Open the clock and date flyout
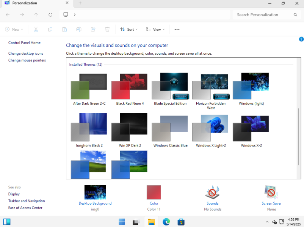This screenshot has width=304, height=227. (293, 222)
